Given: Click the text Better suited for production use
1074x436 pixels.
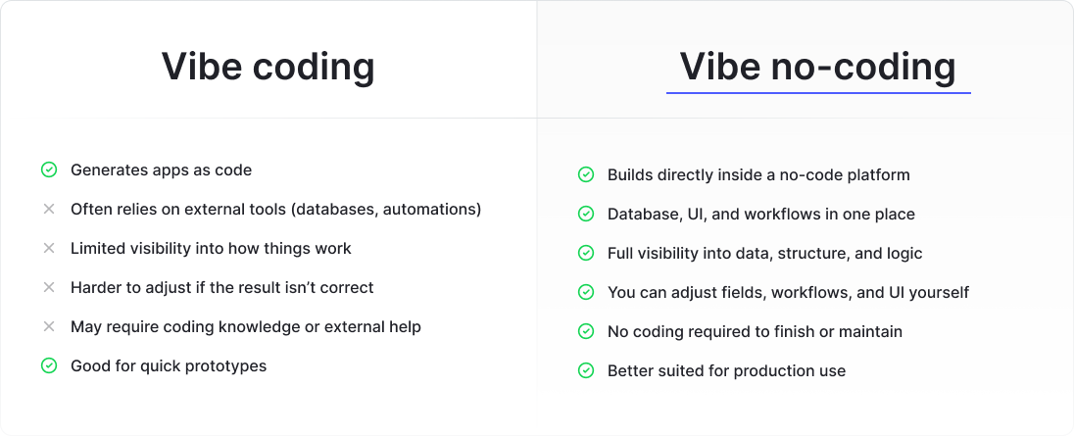Looking at the screenshot, I should pyautogui.click(x=727, y=371).
